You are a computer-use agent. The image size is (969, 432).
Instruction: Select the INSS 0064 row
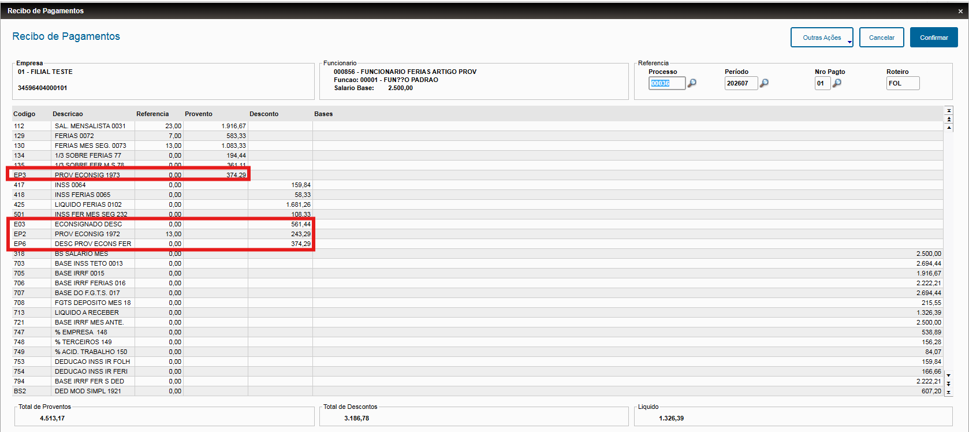coord(478,185)
